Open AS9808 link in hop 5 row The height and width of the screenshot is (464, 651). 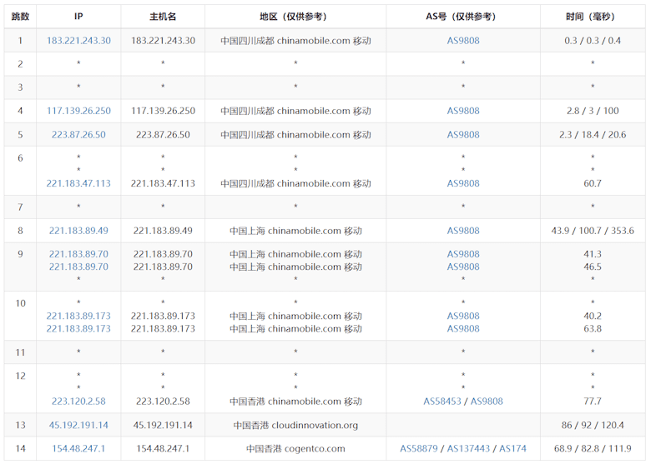pos(463,135)
